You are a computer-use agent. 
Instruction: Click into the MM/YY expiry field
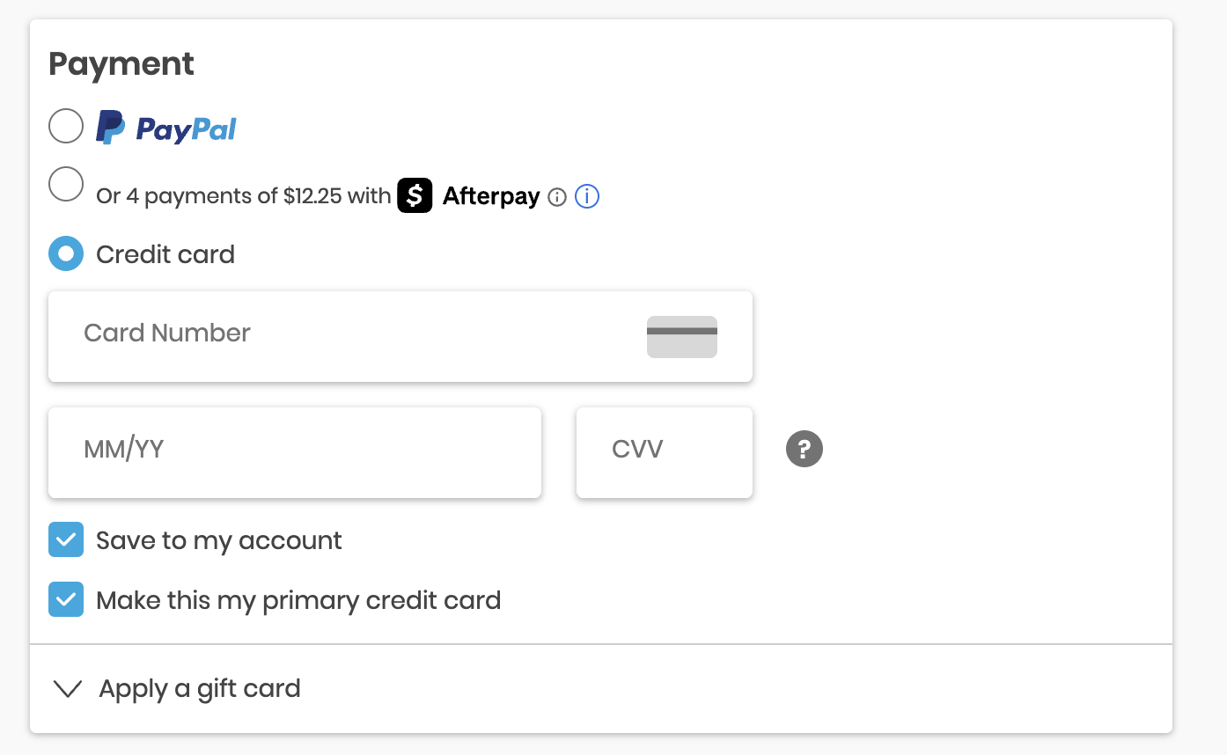(294, 451)
